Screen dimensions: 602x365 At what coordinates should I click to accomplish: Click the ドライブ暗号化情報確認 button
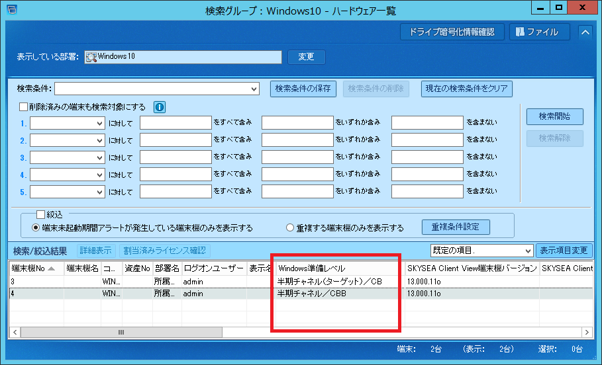coord(452,32)
